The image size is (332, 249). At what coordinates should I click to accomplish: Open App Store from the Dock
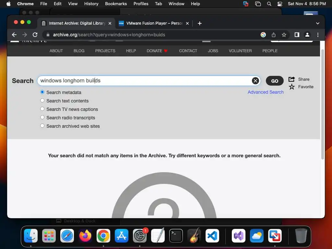click(x=122, y=236)
